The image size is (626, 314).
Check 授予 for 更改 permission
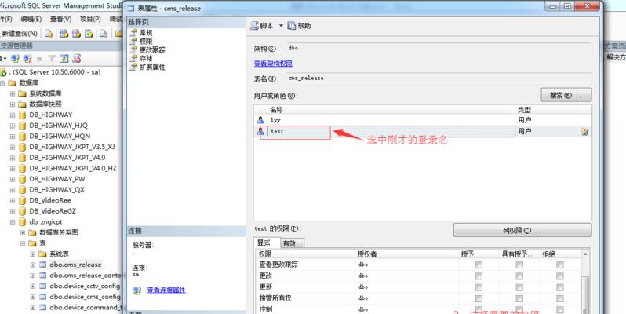[479, 276]
